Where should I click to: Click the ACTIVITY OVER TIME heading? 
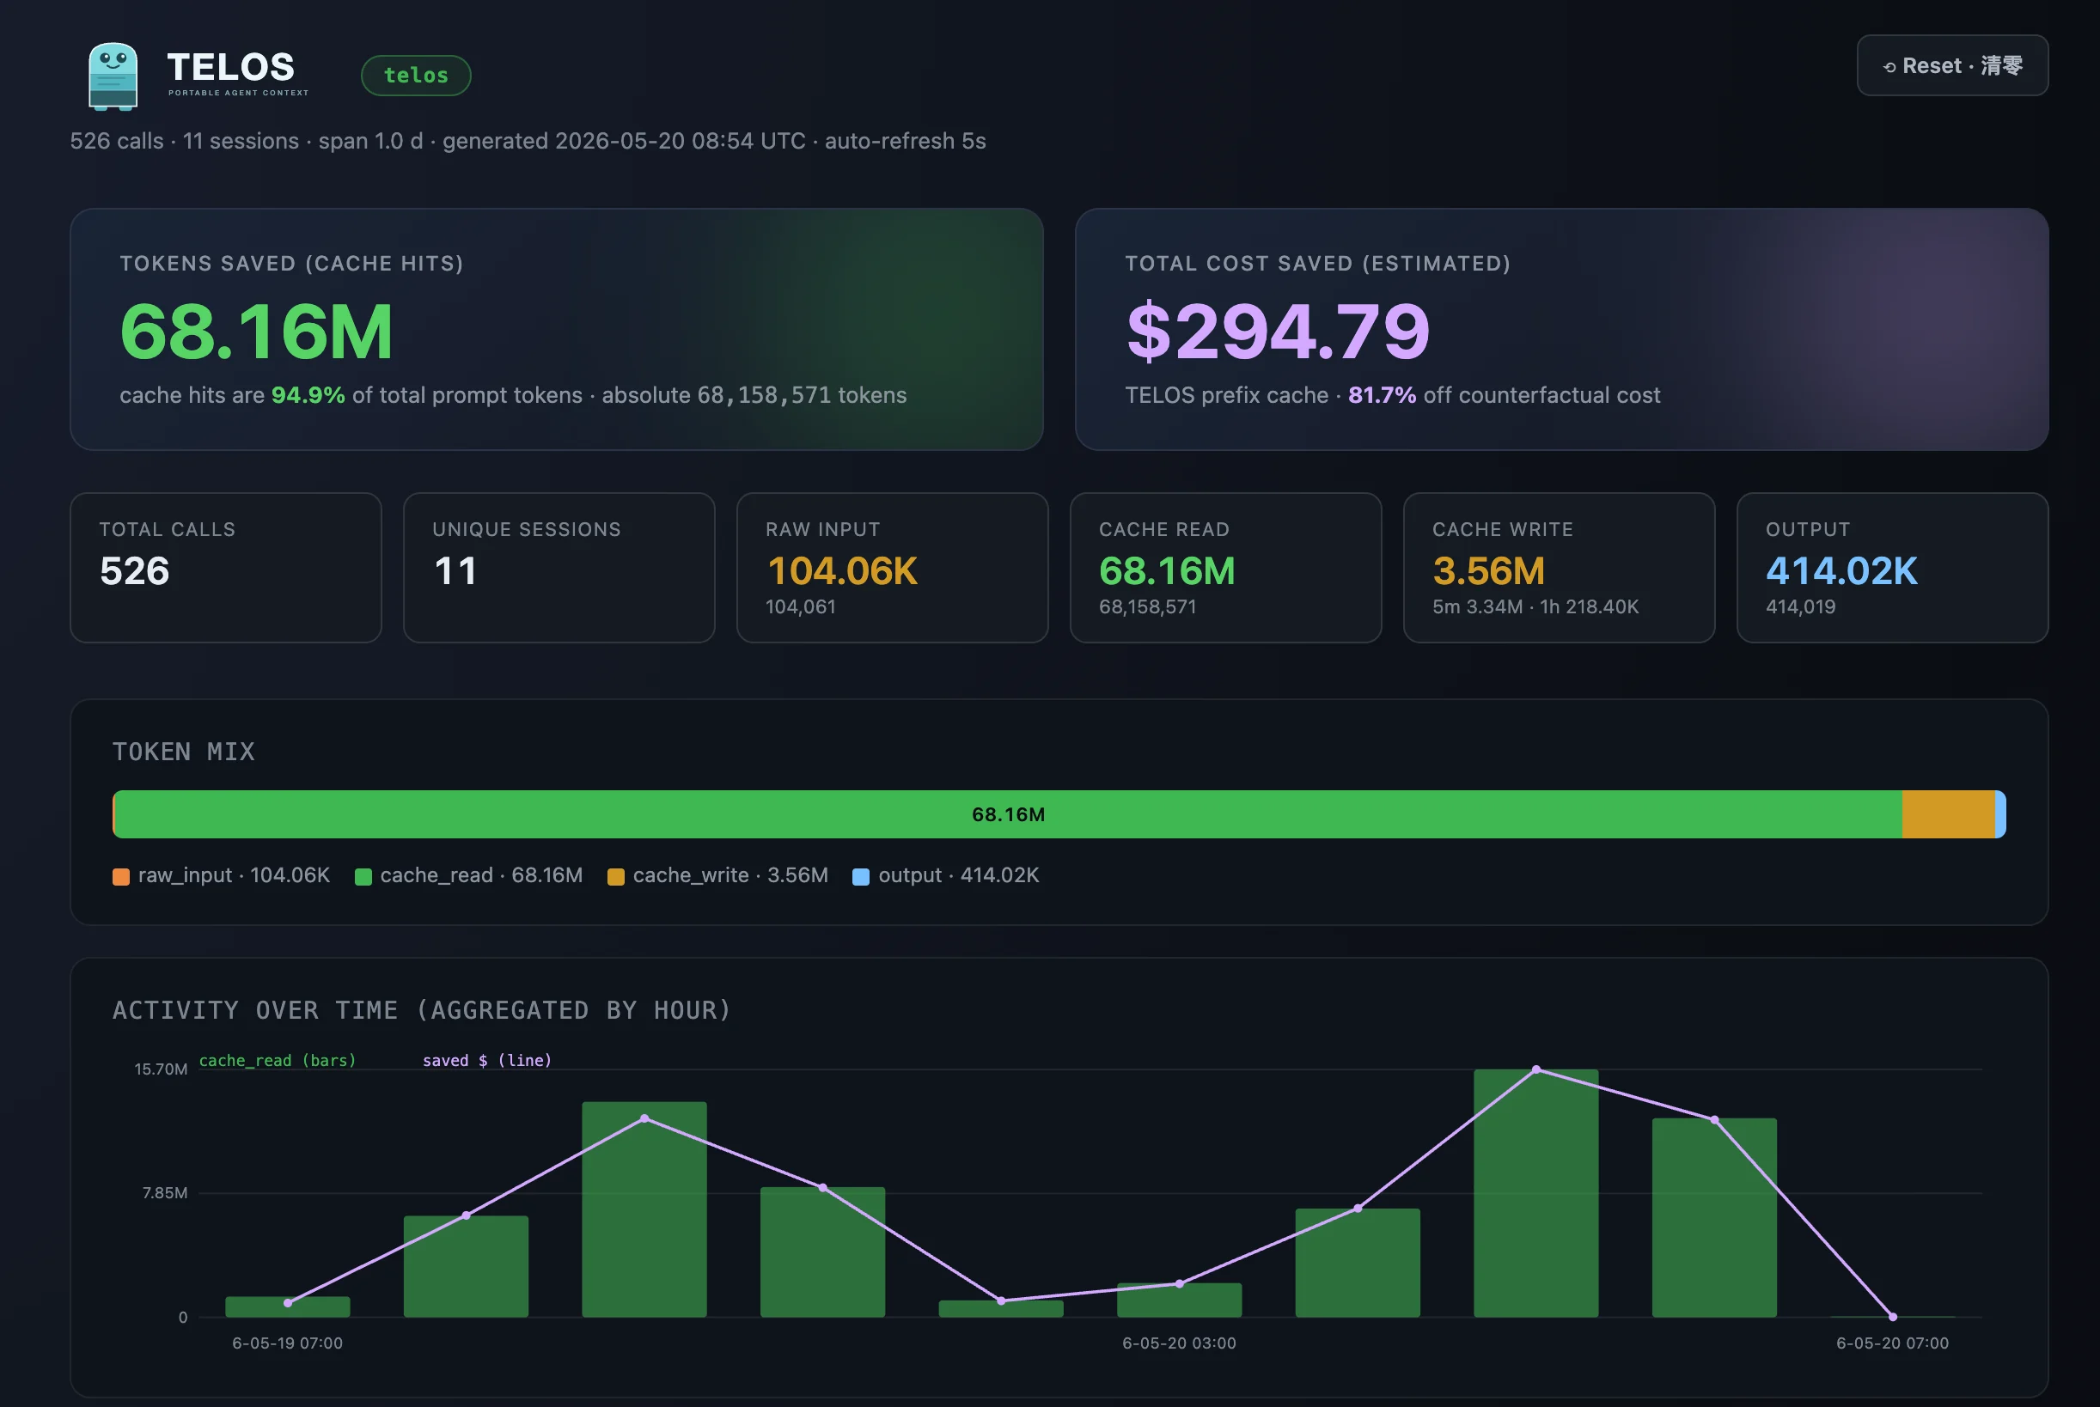pyautogui.click(x=422, y=1010)
